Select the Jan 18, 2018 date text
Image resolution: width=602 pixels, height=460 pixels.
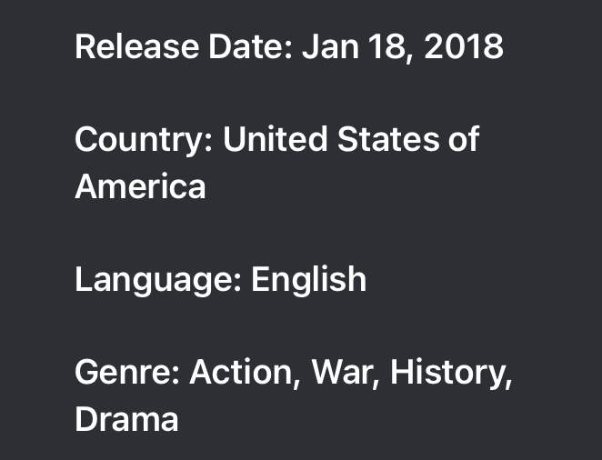pos(402,46)
